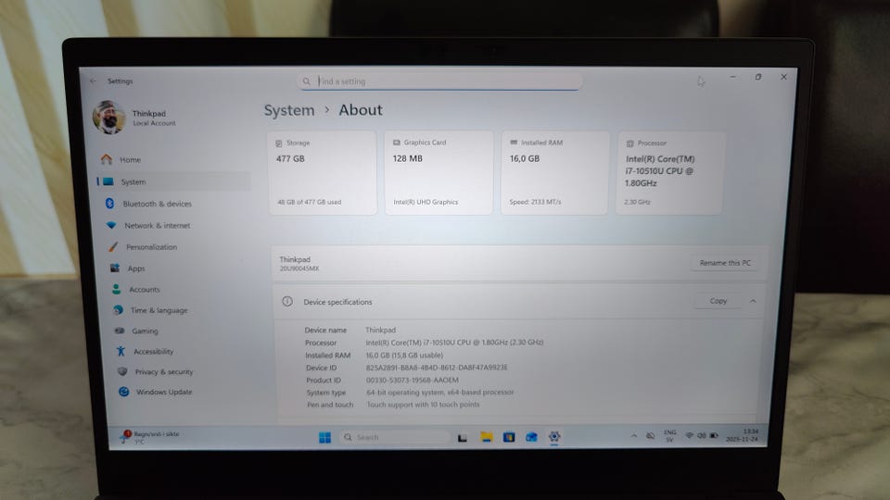The height and width of the screenshot is (500, 890).
Task: Click the Accounts person icon
Action: coord(117,289)
